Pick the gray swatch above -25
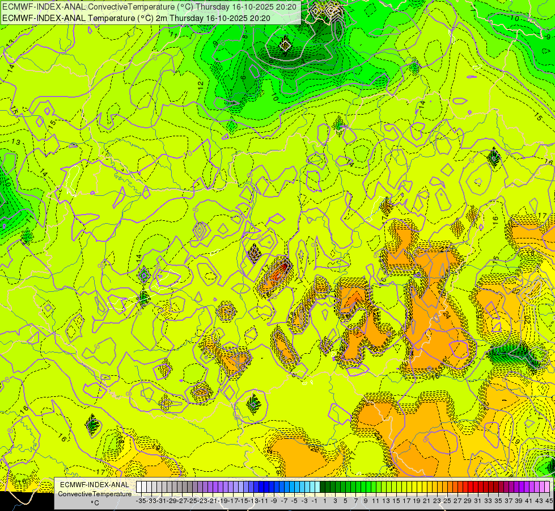555x511 pixels. (190, 487)
